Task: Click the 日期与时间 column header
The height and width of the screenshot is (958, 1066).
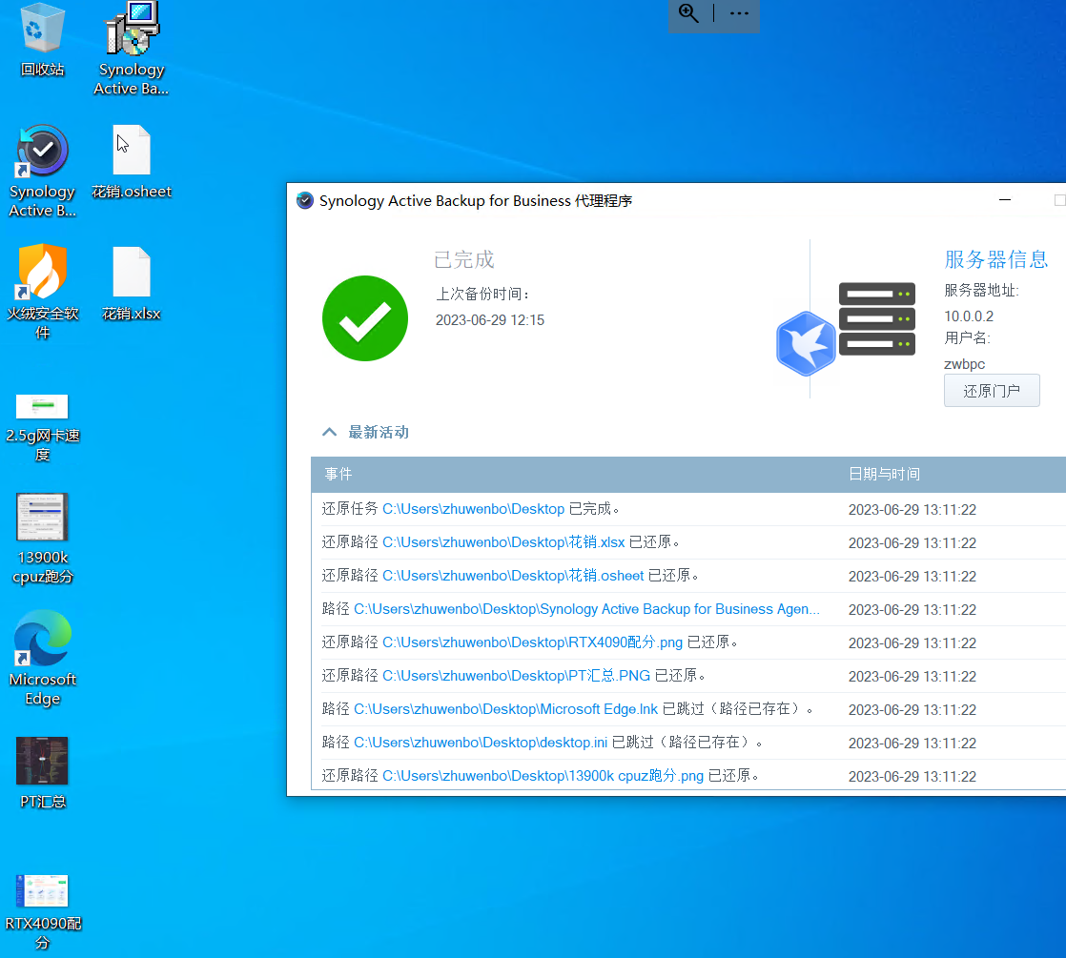Action: tap(884, 475)
